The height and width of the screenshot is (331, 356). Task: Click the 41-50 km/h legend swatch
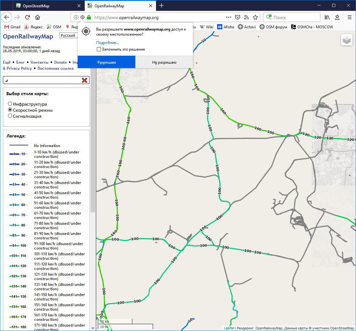coord(18,195)
